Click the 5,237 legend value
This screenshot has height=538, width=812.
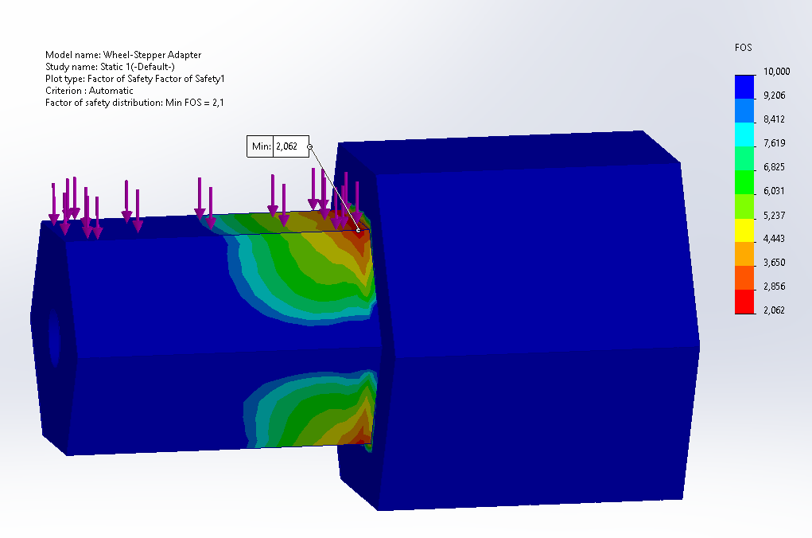coord(774,215)
